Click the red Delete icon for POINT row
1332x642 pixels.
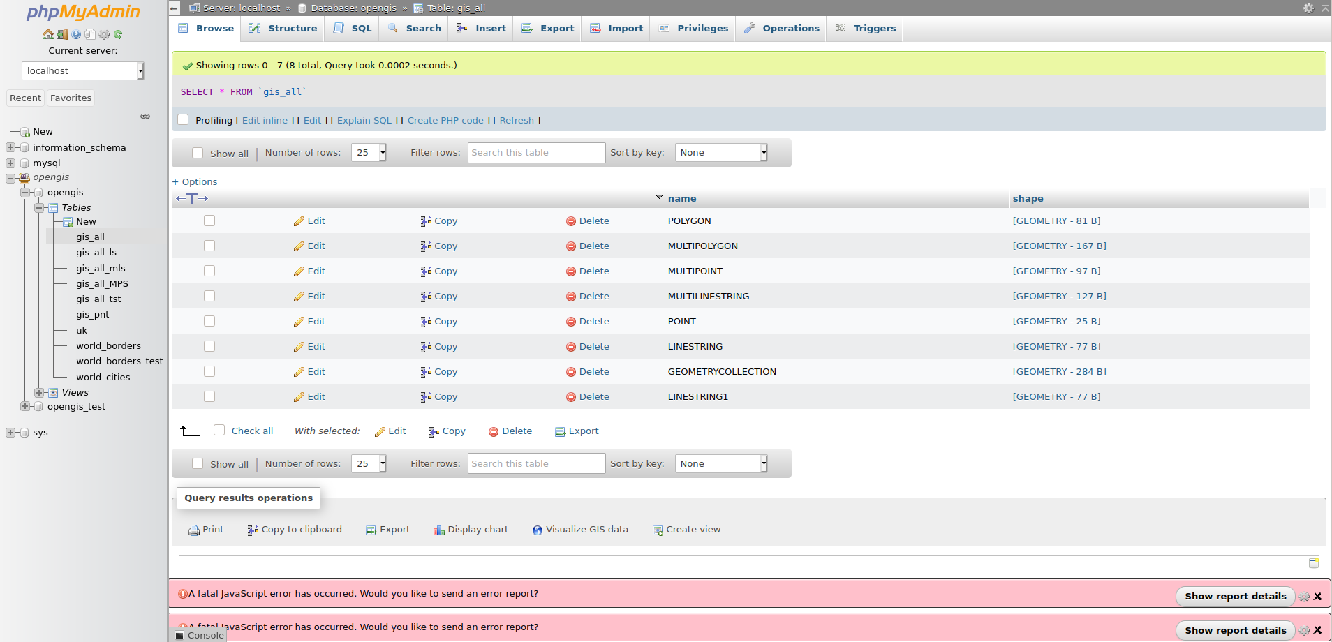[x=571, y=322]
